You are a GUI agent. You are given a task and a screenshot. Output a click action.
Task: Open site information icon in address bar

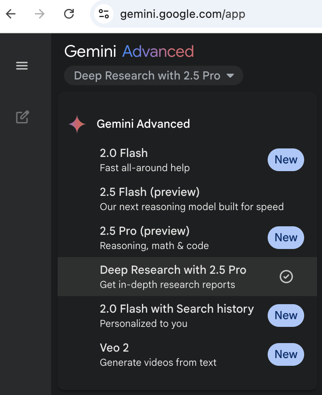click(x=103, y=14)
